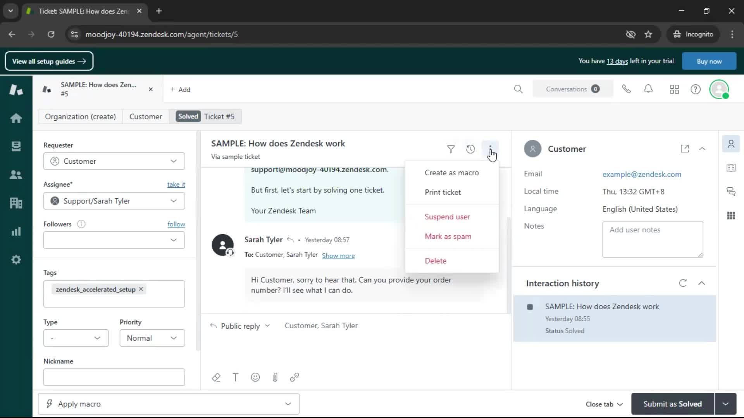Screen dimensions: 744x418
Task: Remove the zendesk_accelerated_setup tag
Action: click(x=141, y=289)
